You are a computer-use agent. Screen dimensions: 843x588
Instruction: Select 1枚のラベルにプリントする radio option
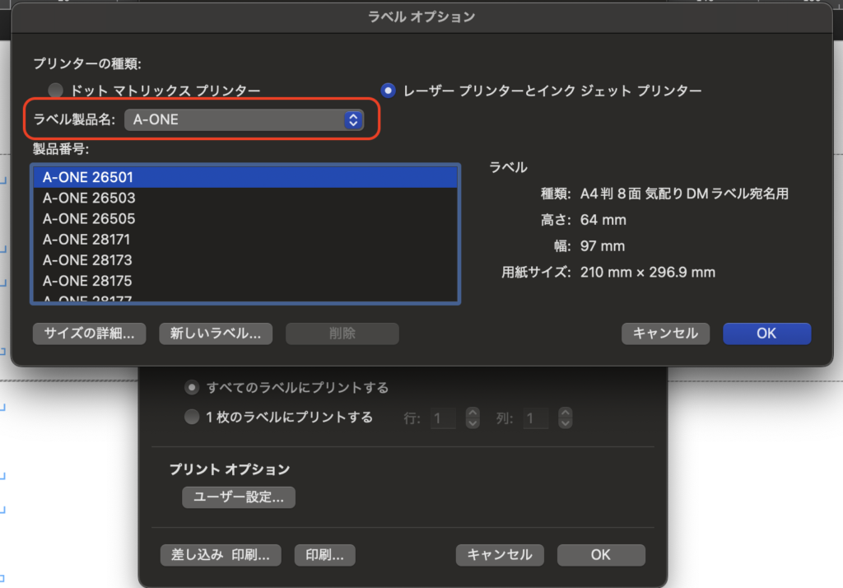click(192, 418)
